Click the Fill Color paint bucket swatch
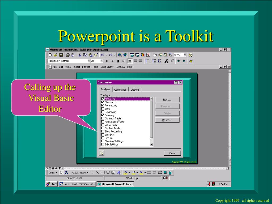 [125, 173]
